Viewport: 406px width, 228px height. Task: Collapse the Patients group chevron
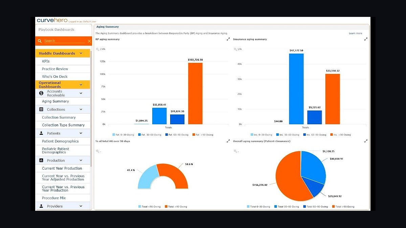[x=81, y=133]
